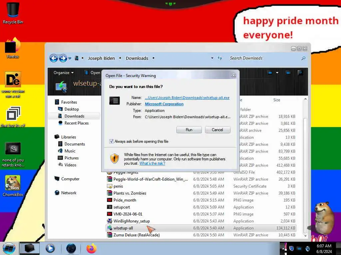Click the help icon in Explorer toolbar
This screenshot has height=255, width=341.
coord(300,73)
